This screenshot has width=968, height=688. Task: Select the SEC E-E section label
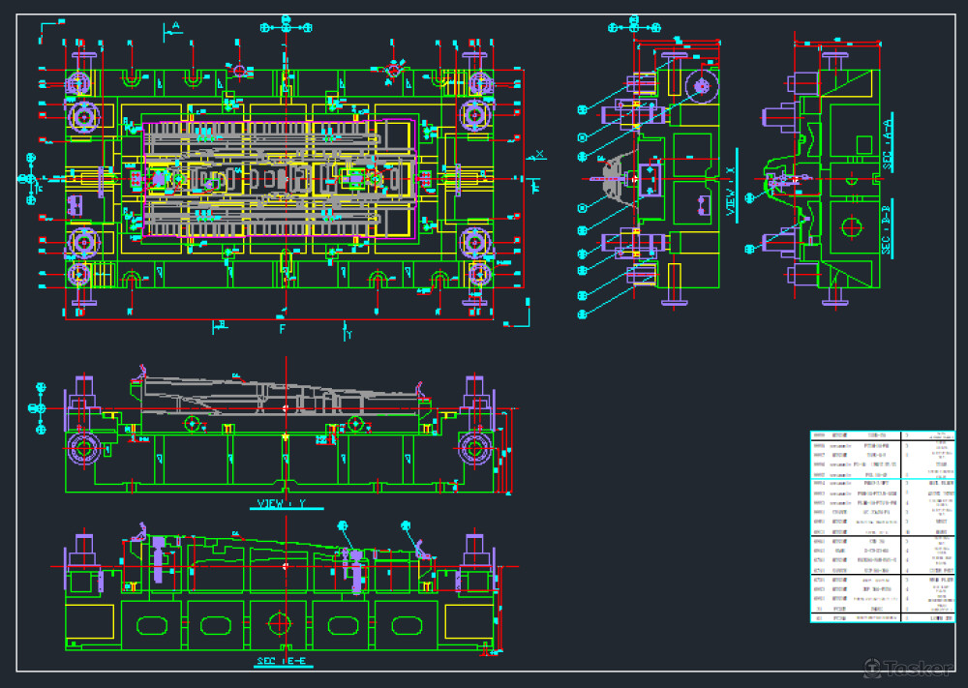(x=283, y=662)
